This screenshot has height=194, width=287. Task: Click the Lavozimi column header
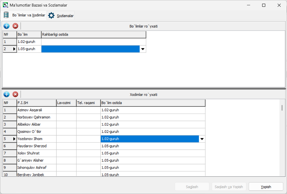pyautogui.click(x=66, y=103)
